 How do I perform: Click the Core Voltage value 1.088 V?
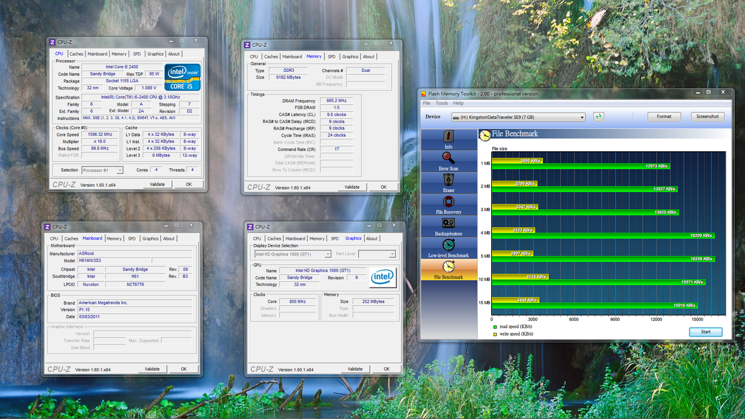click(149, 88)
